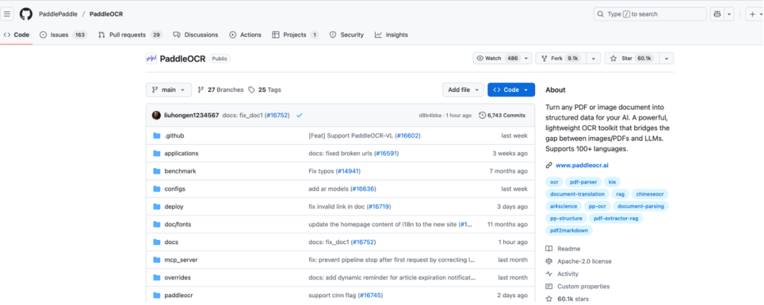Click the benchmark folder icon
The width and height of the screenshot is (764, 305).
click(157, 172)
